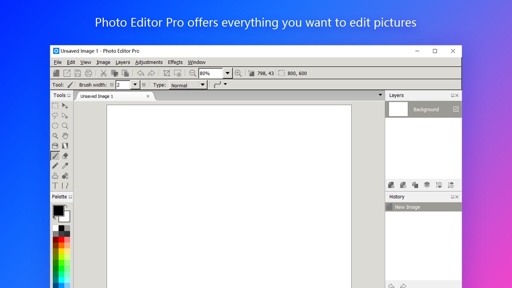Increase brush width with plus button
The image size is (512, 288).
[x=144, y=85]
